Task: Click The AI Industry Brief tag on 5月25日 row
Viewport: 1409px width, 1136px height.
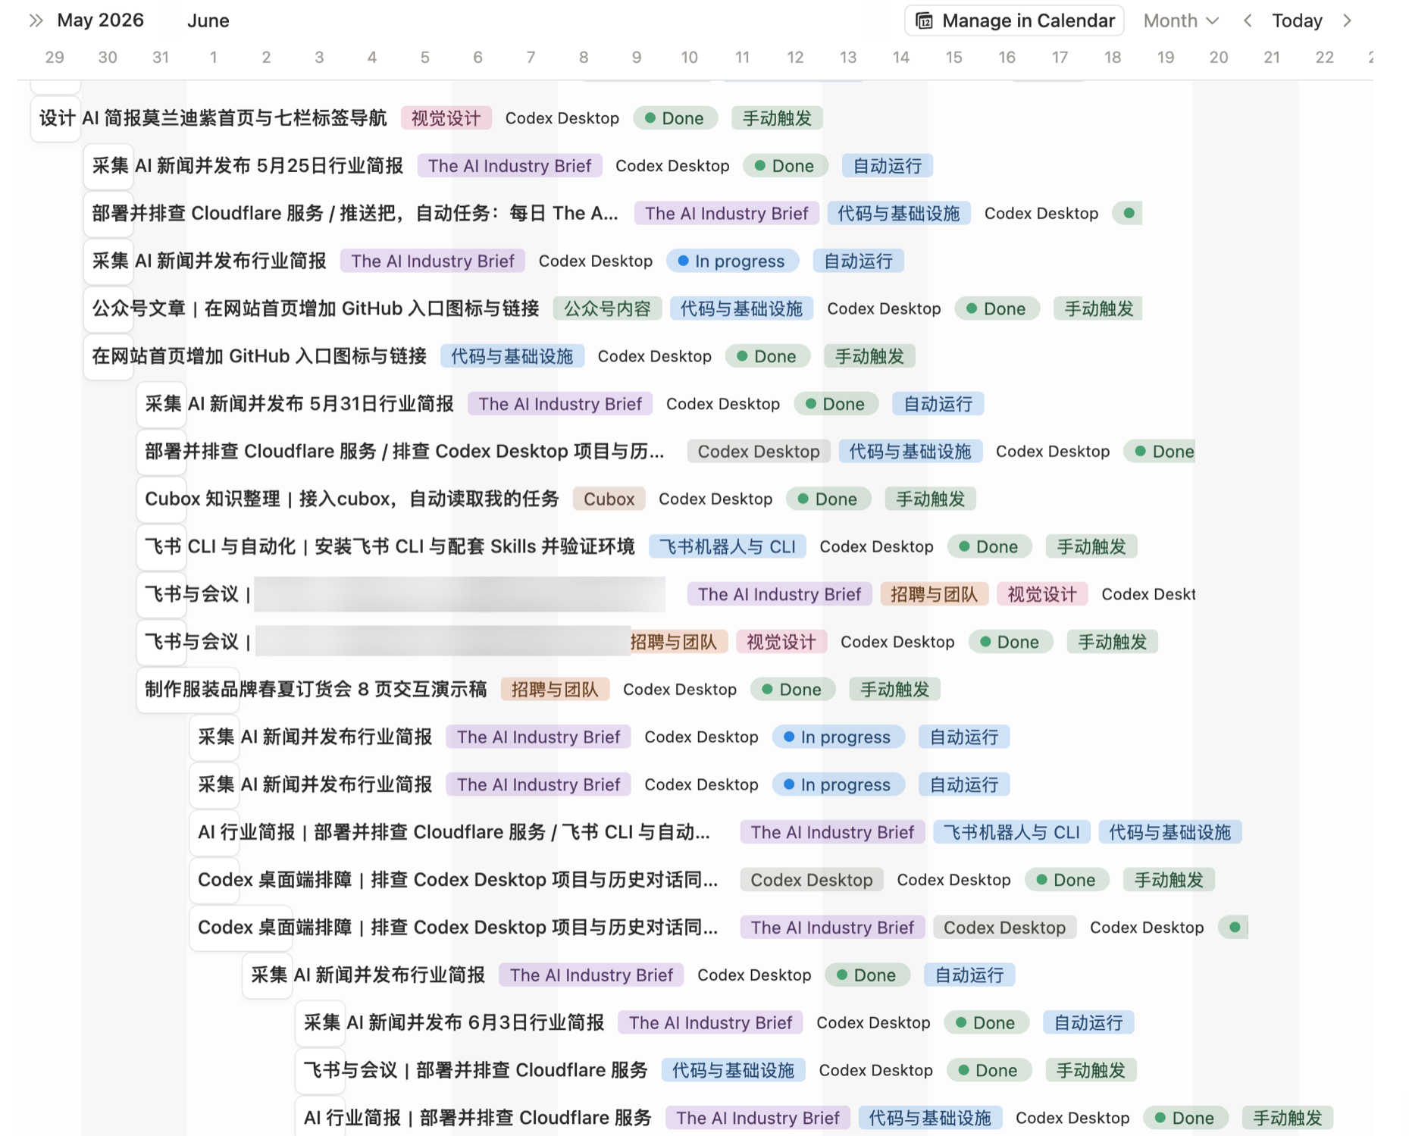Action: click(x=509, y=166)
